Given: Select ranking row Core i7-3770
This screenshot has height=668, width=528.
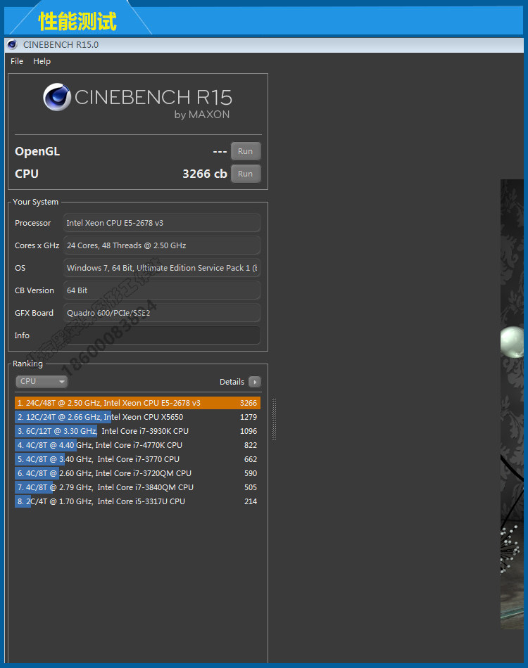Looking at the screenshot, I should tap(137, 459).
